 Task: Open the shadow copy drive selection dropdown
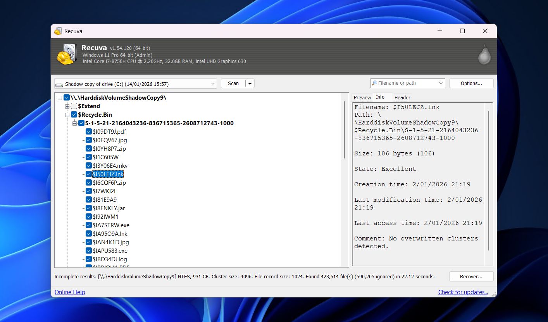pos(212,83)
